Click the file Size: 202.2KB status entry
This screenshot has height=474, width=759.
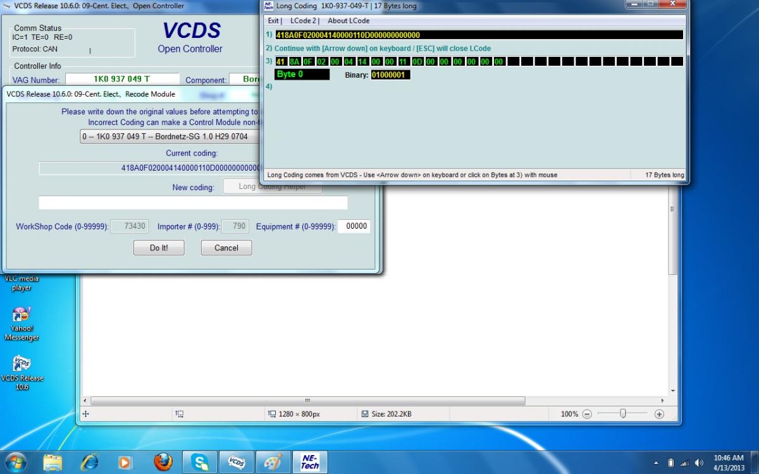click(x=386, y=414)
